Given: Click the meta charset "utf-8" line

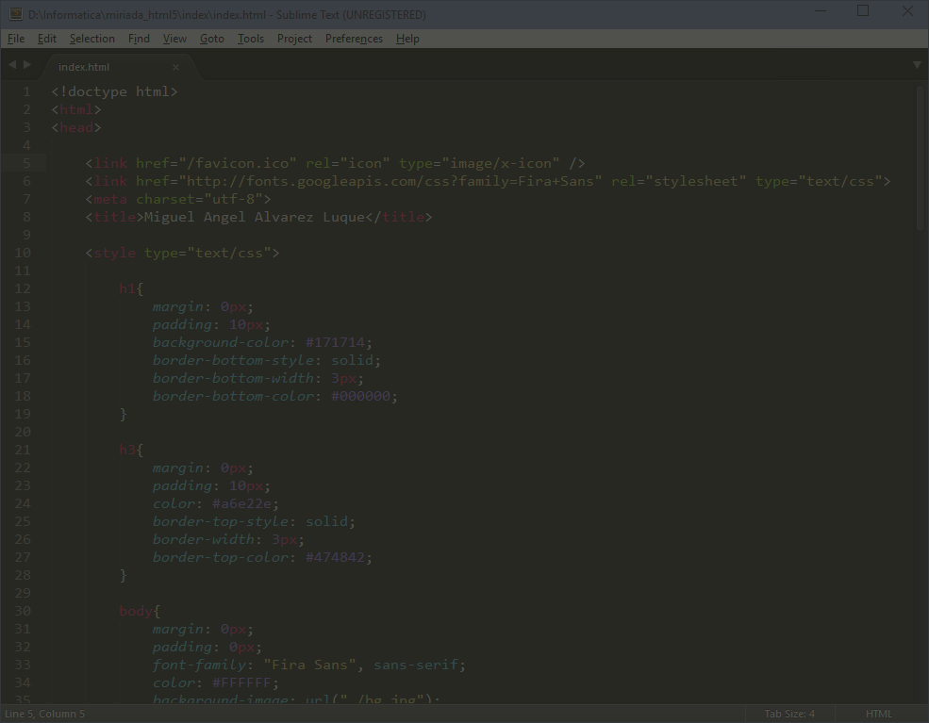Looking at the screenshot, I should point(178,199).
